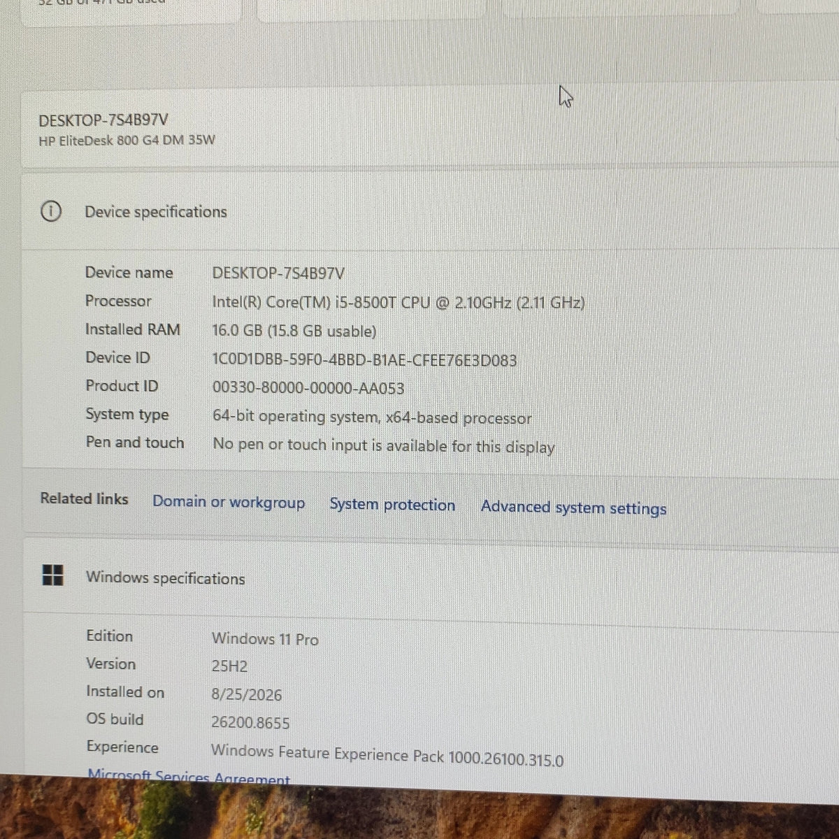Open the Microsoft Services Agreement link

click(189, 777)
